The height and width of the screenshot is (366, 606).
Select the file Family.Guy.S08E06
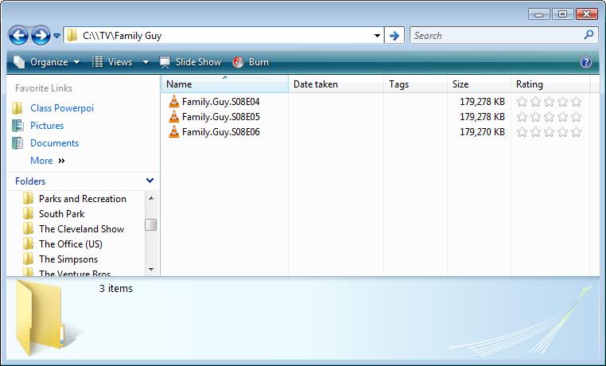coord(220,132)
